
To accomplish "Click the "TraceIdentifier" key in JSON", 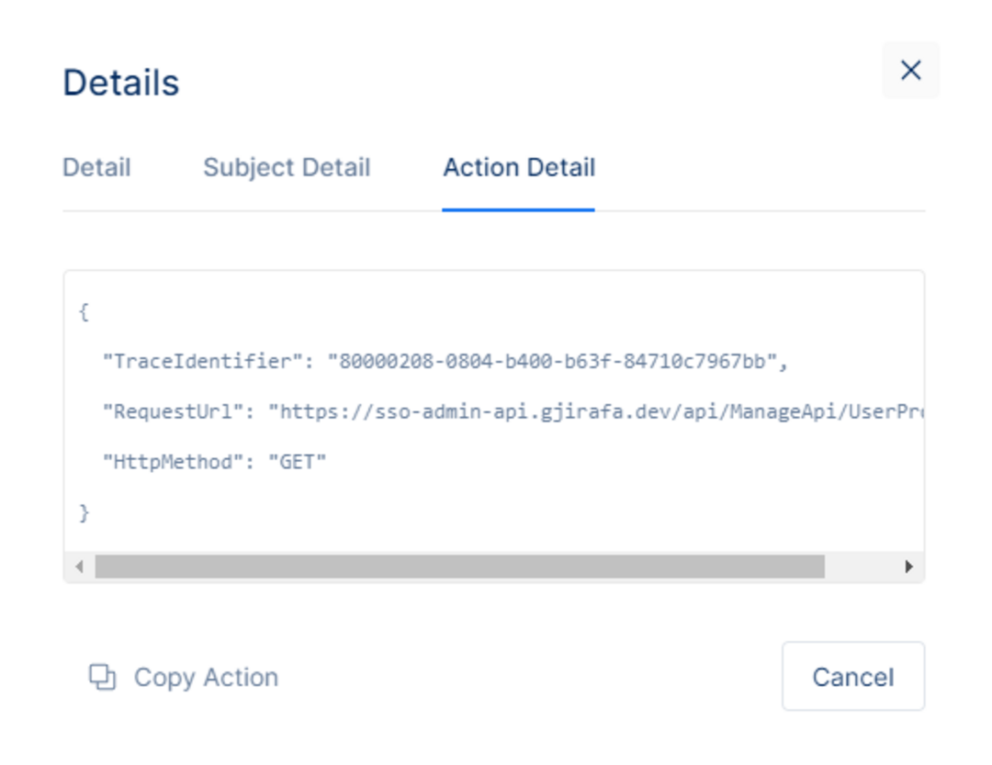I will tap(202, 361).
